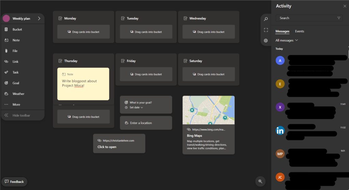This screenshot has height=190, width=349.
Task: Expand the All messages dropdown
Action: tap(286, 40)
